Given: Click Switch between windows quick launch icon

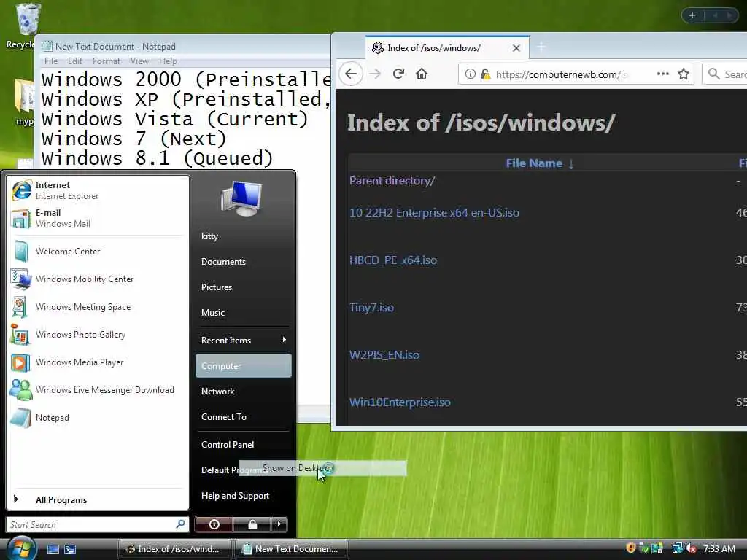Looking at the screenshot, I should pyautogui.click(x=70, y=549).
